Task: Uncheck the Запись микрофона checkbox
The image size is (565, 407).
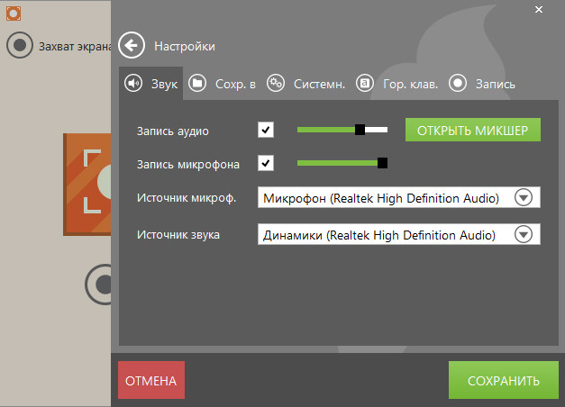Action: [x=266, y=163]
